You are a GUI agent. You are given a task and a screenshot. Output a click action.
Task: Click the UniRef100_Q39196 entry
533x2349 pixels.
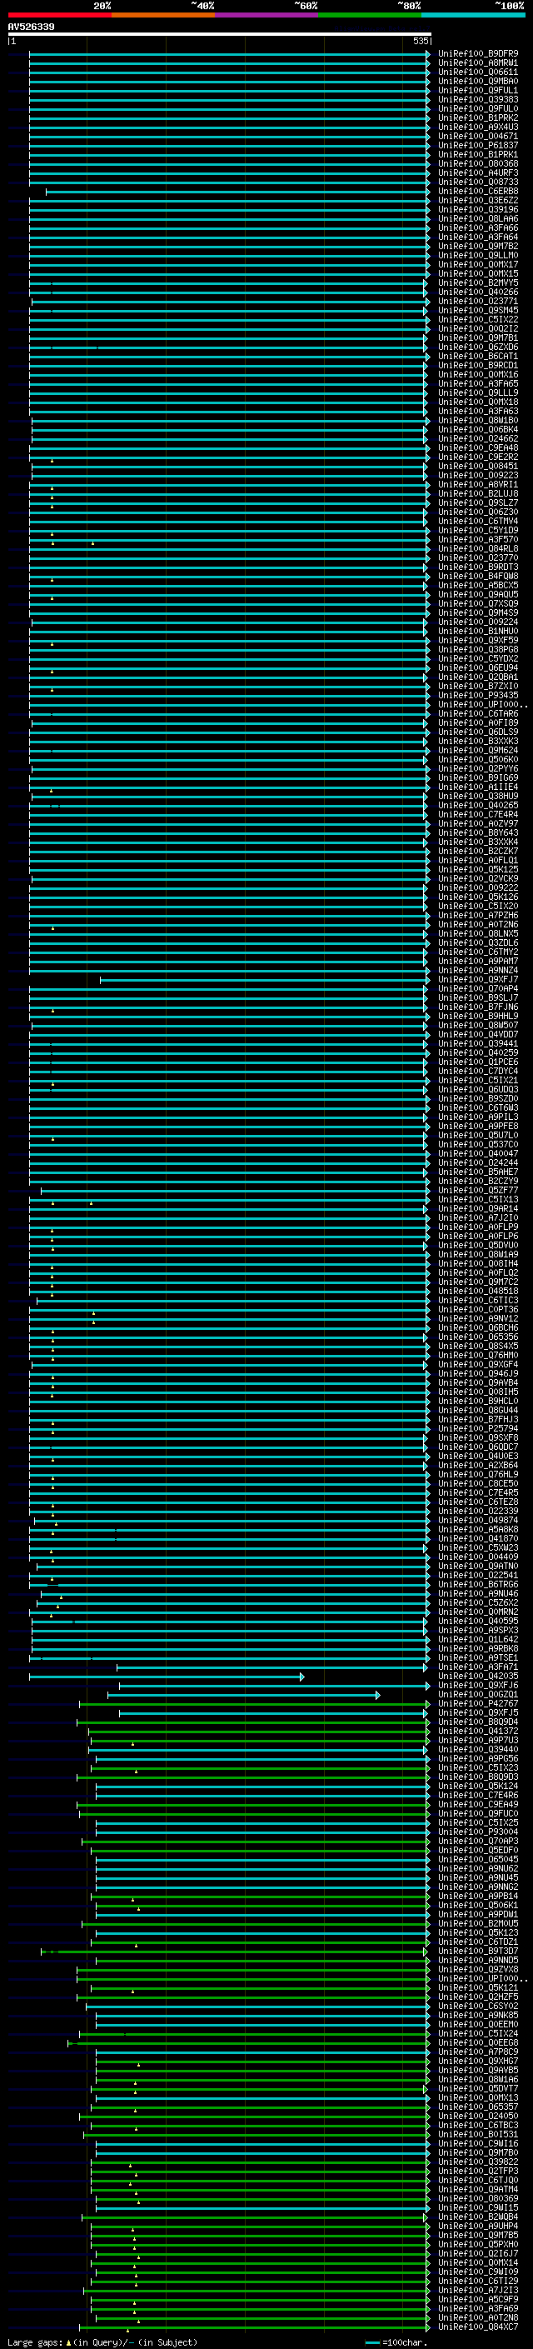coord(477,210)
